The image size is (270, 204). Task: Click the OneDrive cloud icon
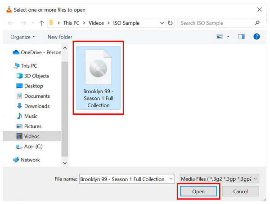(16, 52)
